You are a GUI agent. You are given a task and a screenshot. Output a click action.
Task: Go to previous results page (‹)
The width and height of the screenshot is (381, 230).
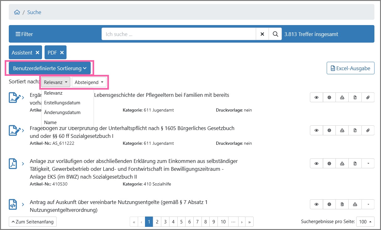142,222
